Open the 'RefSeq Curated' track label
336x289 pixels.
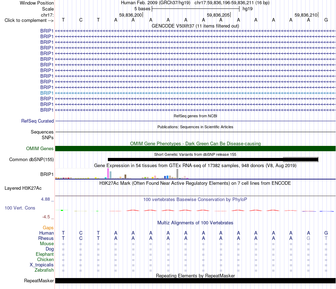(x=37, y=121)
